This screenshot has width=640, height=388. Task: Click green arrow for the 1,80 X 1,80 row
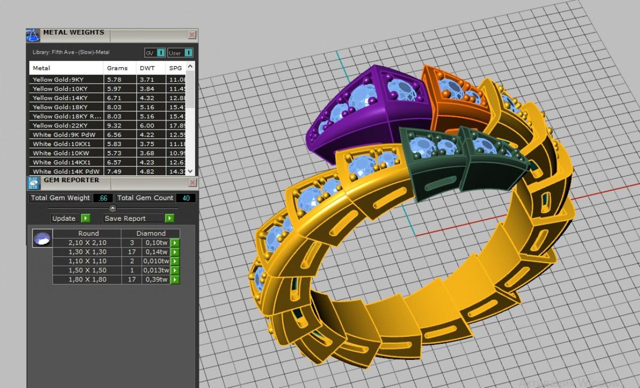[174, 280]
